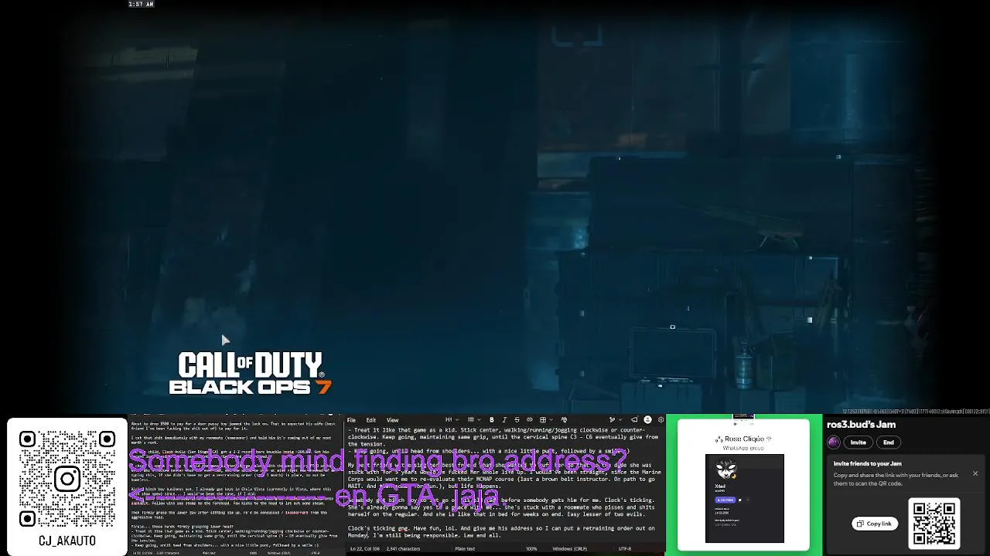Click the '1:57 AM' clock text
The height and width of the screenshot is (556, 990).
(x=141, y=4)
